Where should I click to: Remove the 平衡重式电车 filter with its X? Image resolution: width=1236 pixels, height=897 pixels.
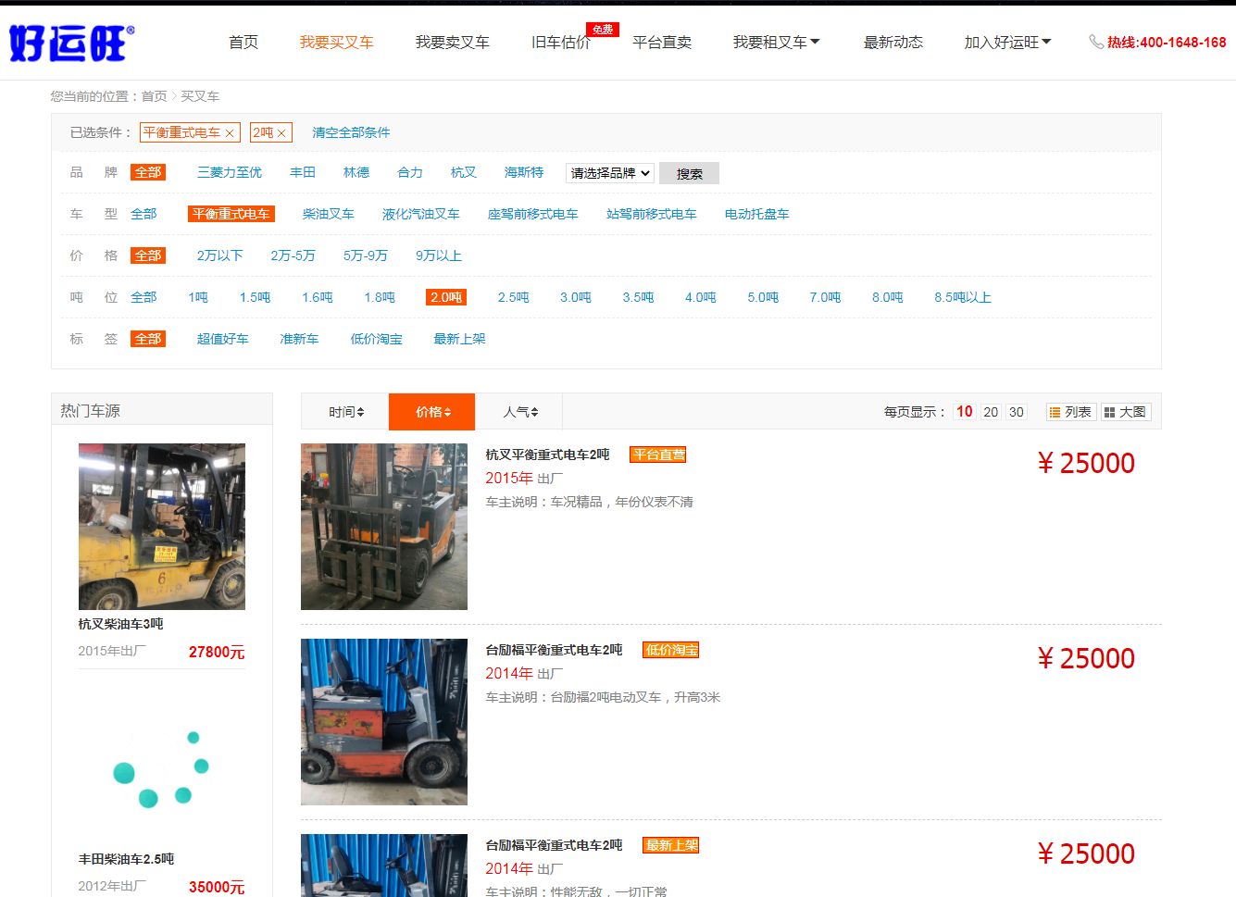pos(230,133)
